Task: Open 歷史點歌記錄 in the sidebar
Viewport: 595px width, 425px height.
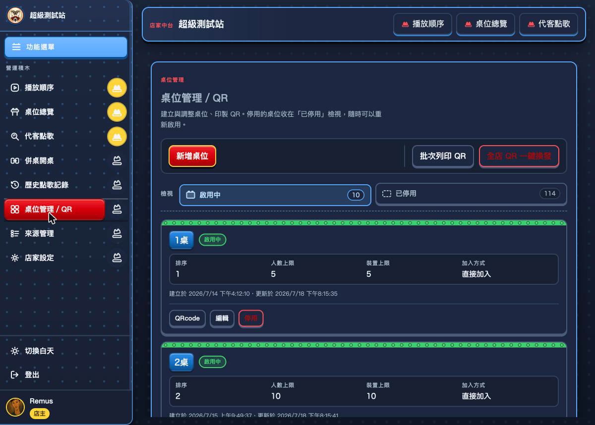Action: (x=55, y=185)
